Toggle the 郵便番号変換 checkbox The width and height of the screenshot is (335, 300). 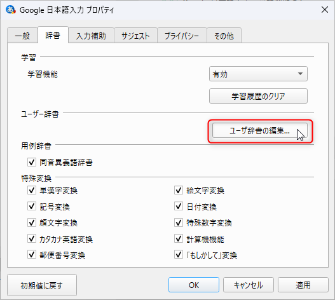[32, 255]
